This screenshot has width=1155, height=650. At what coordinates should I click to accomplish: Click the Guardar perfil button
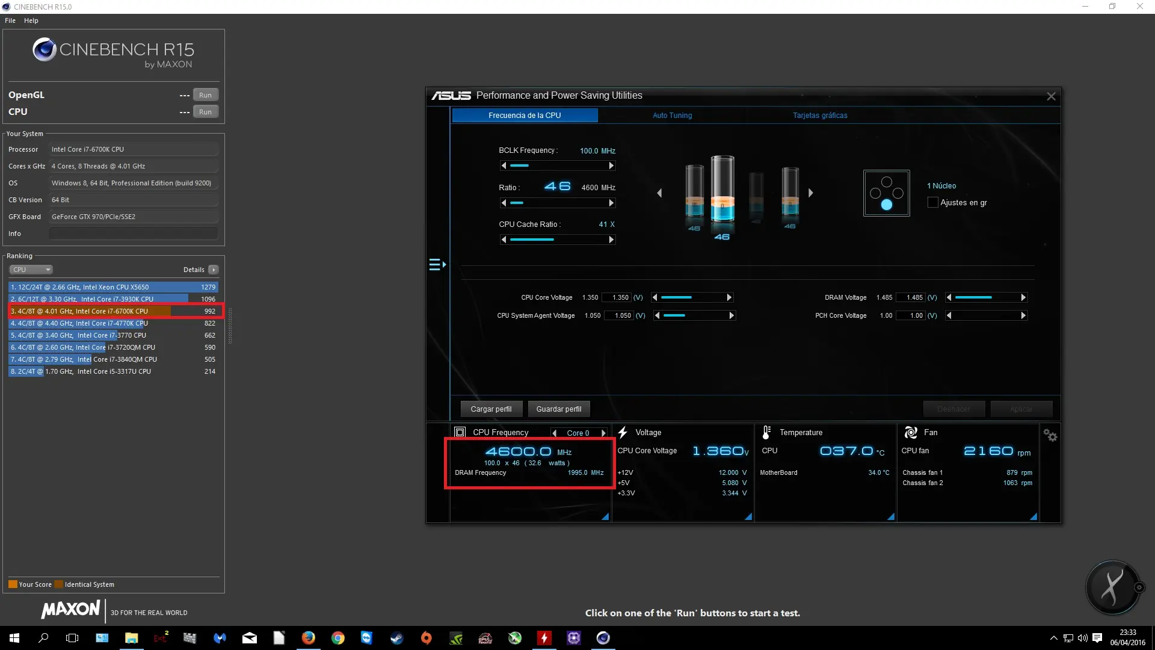(x=559, y=409)
